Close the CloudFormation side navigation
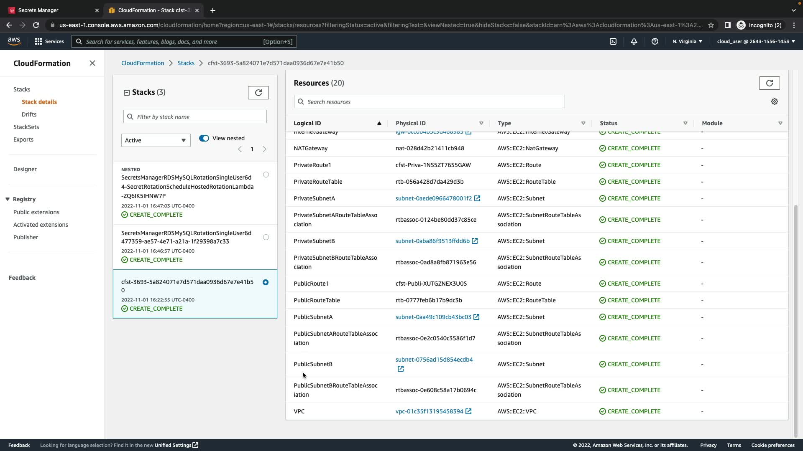The width and height of the screenshot is (803, 451). [92, 63]
